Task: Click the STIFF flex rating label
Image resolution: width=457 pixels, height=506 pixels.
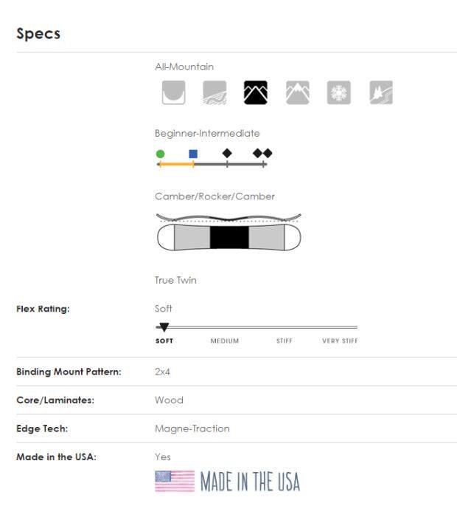Action: tap(285, 341)
